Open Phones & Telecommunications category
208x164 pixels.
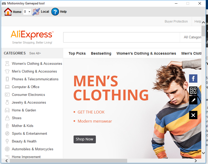point(35,79)
